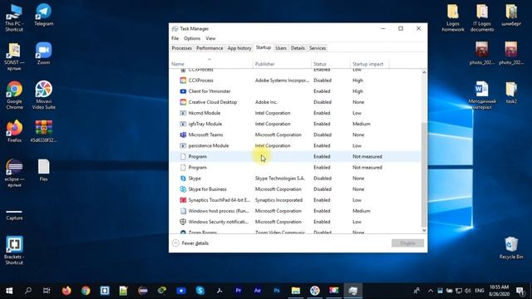Click Synaptics TouchPad row icon
Viewport: 532px width, 299px height.
pyautogui.click(x=183, y=200)
